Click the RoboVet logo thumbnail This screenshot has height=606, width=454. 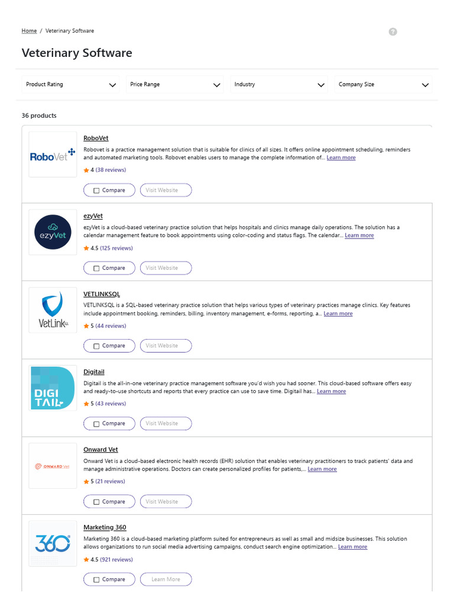pos(53,154)
